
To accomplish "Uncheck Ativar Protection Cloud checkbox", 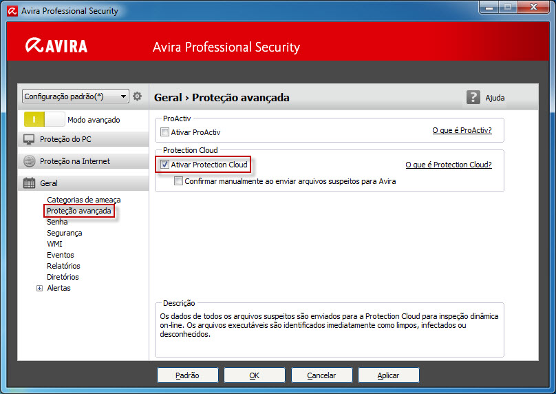I will 164,165.
